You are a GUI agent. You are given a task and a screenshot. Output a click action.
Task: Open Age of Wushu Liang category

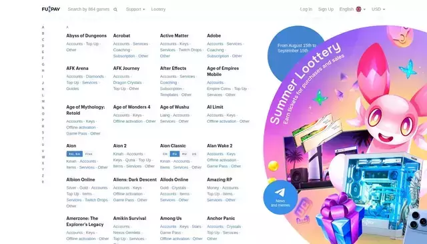[x=165, y=115]
